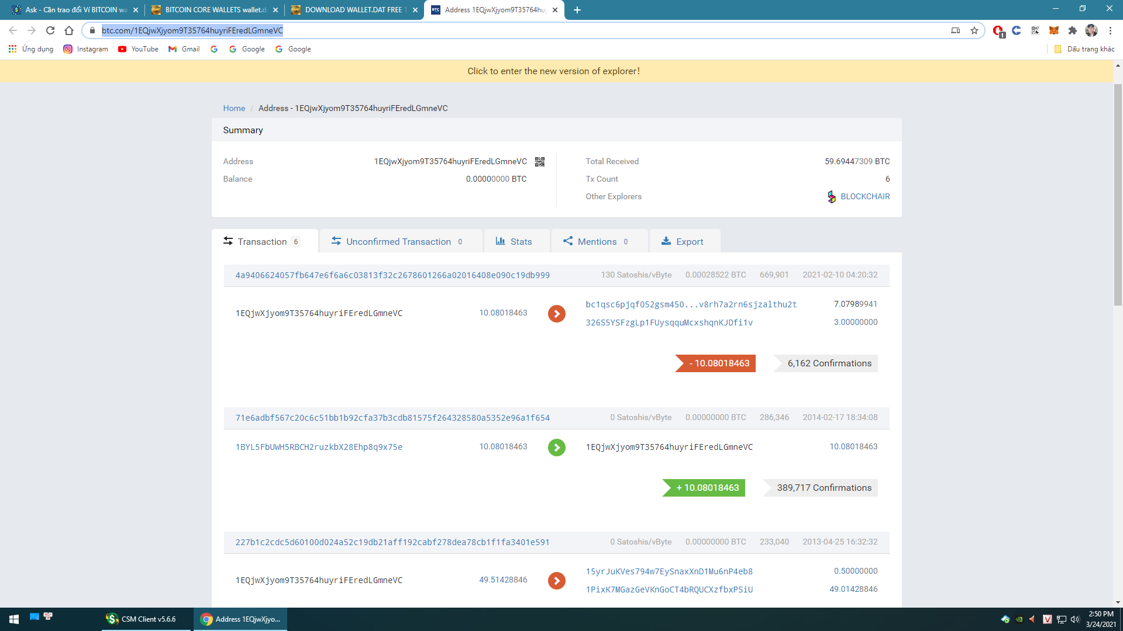
Task: Open Windows Start menu
Action: point(14,619)
